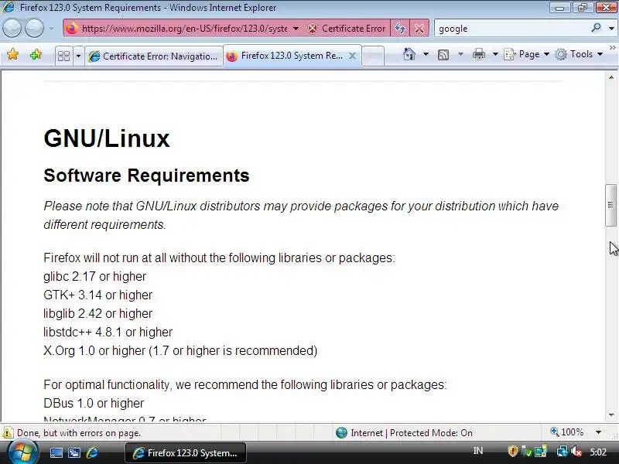Click the glibc 2.17 or higher line
Image resolution: width=619 pixels, height=464 pixels.
coord(94,276)
